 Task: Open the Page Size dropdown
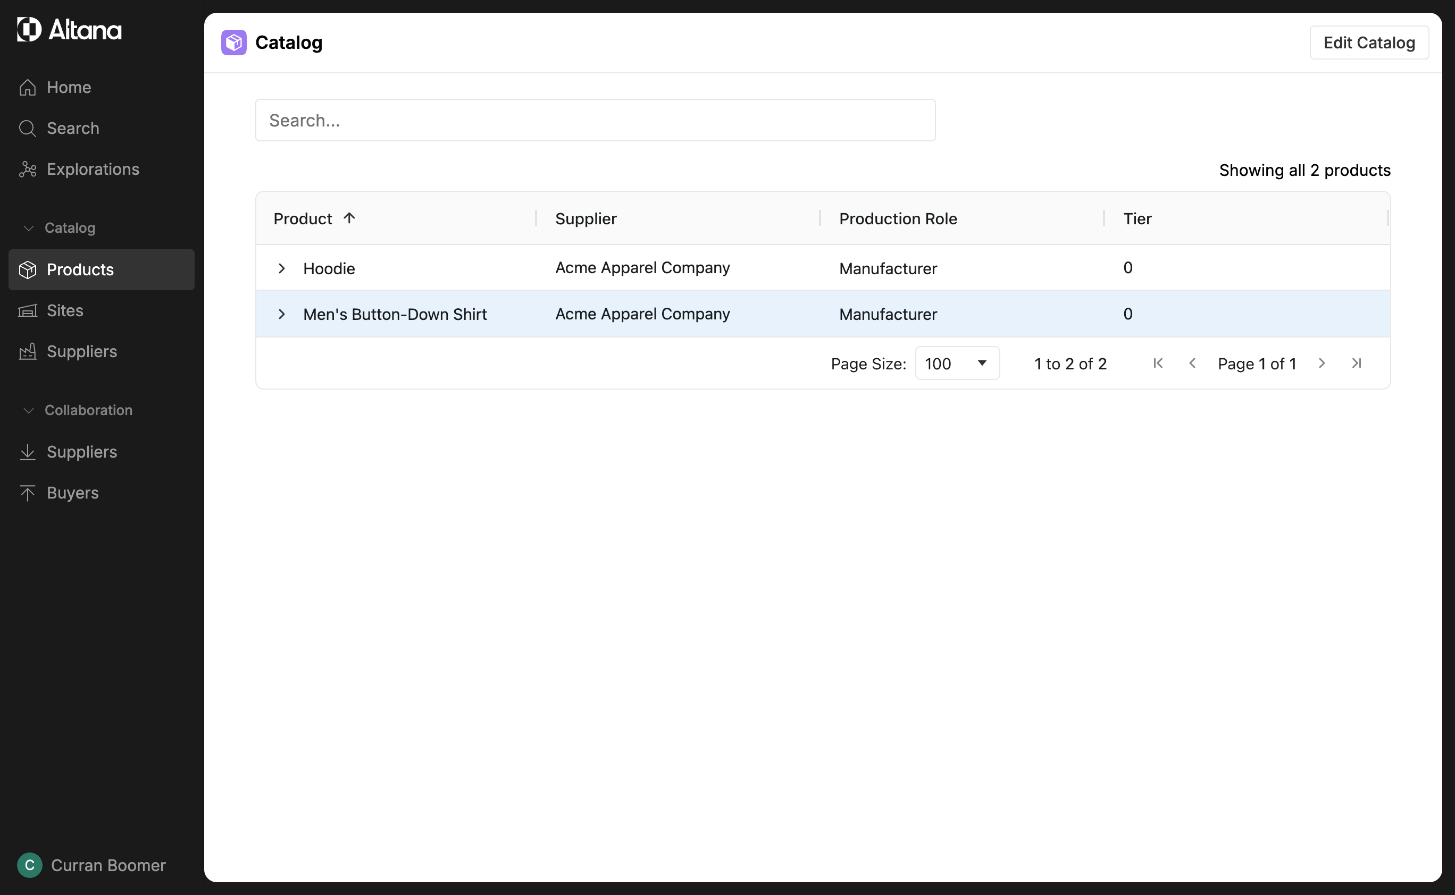click(957, 364)
